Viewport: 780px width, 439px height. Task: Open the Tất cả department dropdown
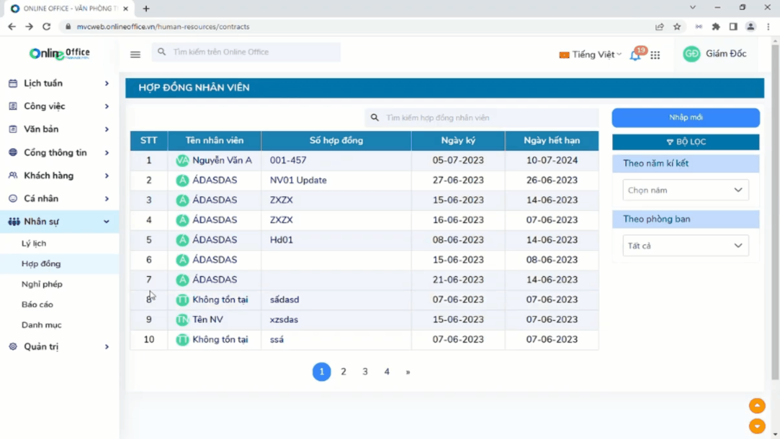tap(685, 246)
